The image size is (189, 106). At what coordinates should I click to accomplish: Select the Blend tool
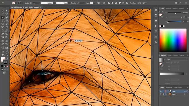7,44
